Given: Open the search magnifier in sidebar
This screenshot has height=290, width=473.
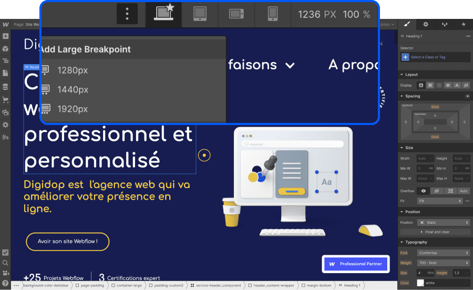Looking at the screenshot, I should click(5, 263).
